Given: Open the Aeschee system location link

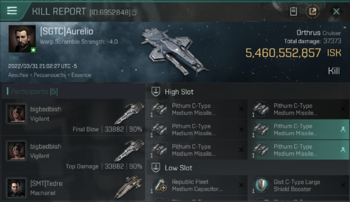Looking at the screenshot, I should pos(18,75).
